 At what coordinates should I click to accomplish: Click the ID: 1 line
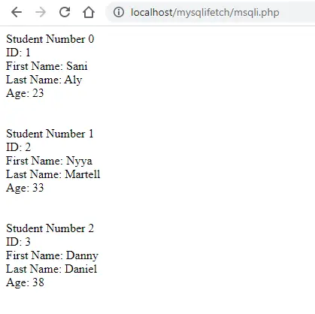18,53
